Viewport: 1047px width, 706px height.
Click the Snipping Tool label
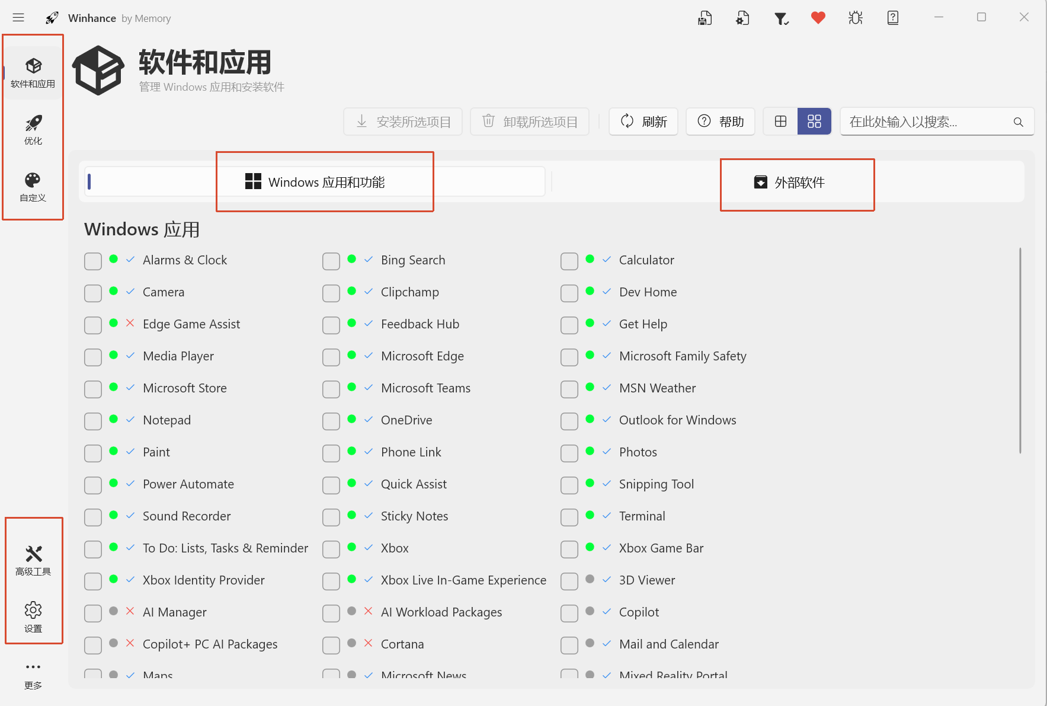click(657, 484)
